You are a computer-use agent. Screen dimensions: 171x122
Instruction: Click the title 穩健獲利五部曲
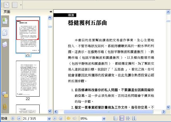point(87,23)
